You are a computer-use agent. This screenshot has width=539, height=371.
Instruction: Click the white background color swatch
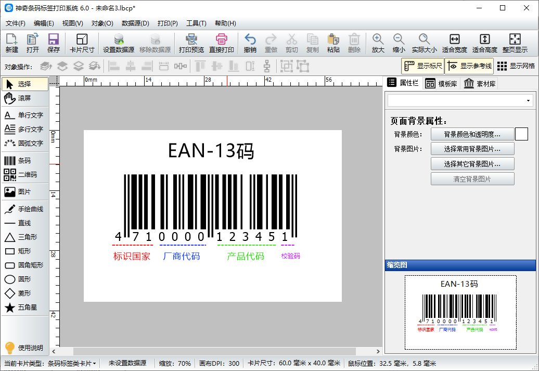point(521,134)
